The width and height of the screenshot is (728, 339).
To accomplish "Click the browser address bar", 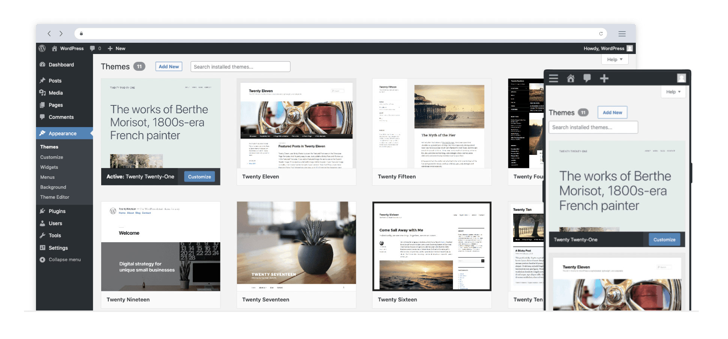I will point(340,33).
